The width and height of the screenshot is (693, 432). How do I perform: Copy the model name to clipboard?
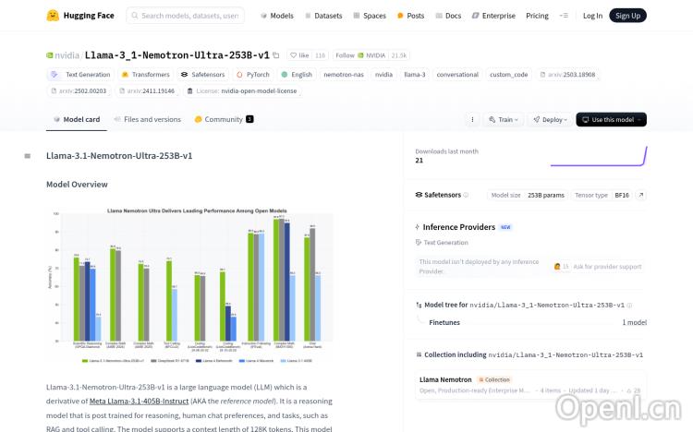tap(277, 55)
